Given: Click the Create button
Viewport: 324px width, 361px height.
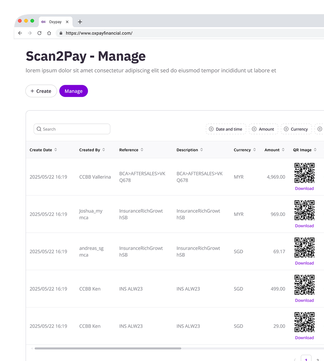Looking at the screenshot, I should 41,91.
